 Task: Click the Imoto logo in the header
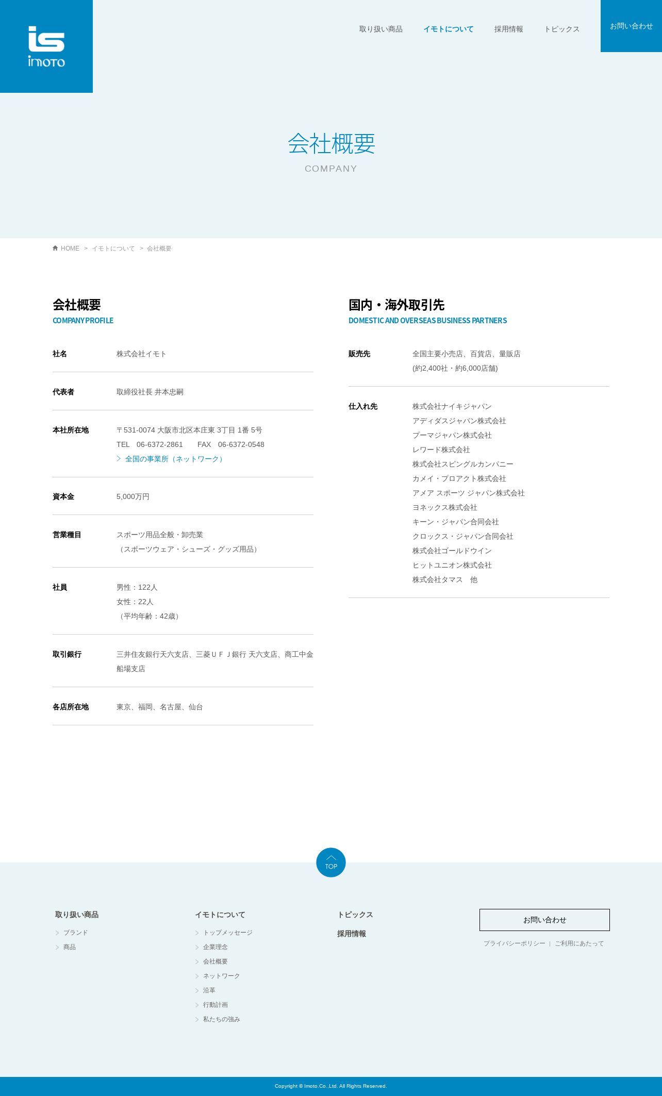[46, 46]
